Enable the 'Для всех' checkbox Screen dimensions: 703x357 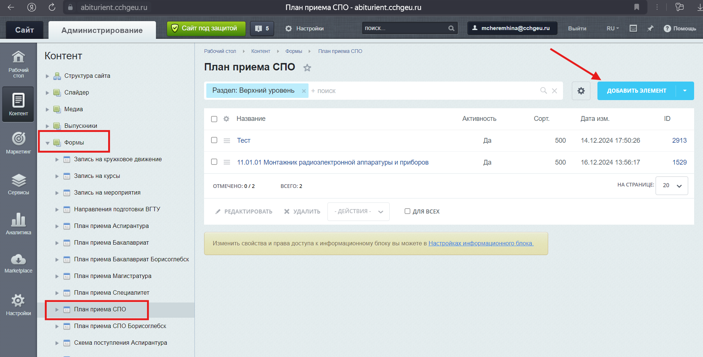[x=407, y=211]
